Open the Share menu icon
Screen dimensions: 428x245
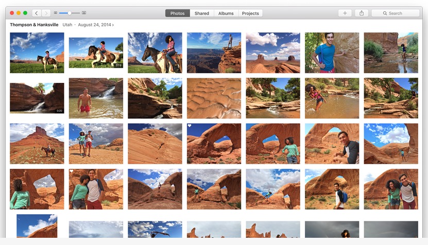[x=362, y=13]
